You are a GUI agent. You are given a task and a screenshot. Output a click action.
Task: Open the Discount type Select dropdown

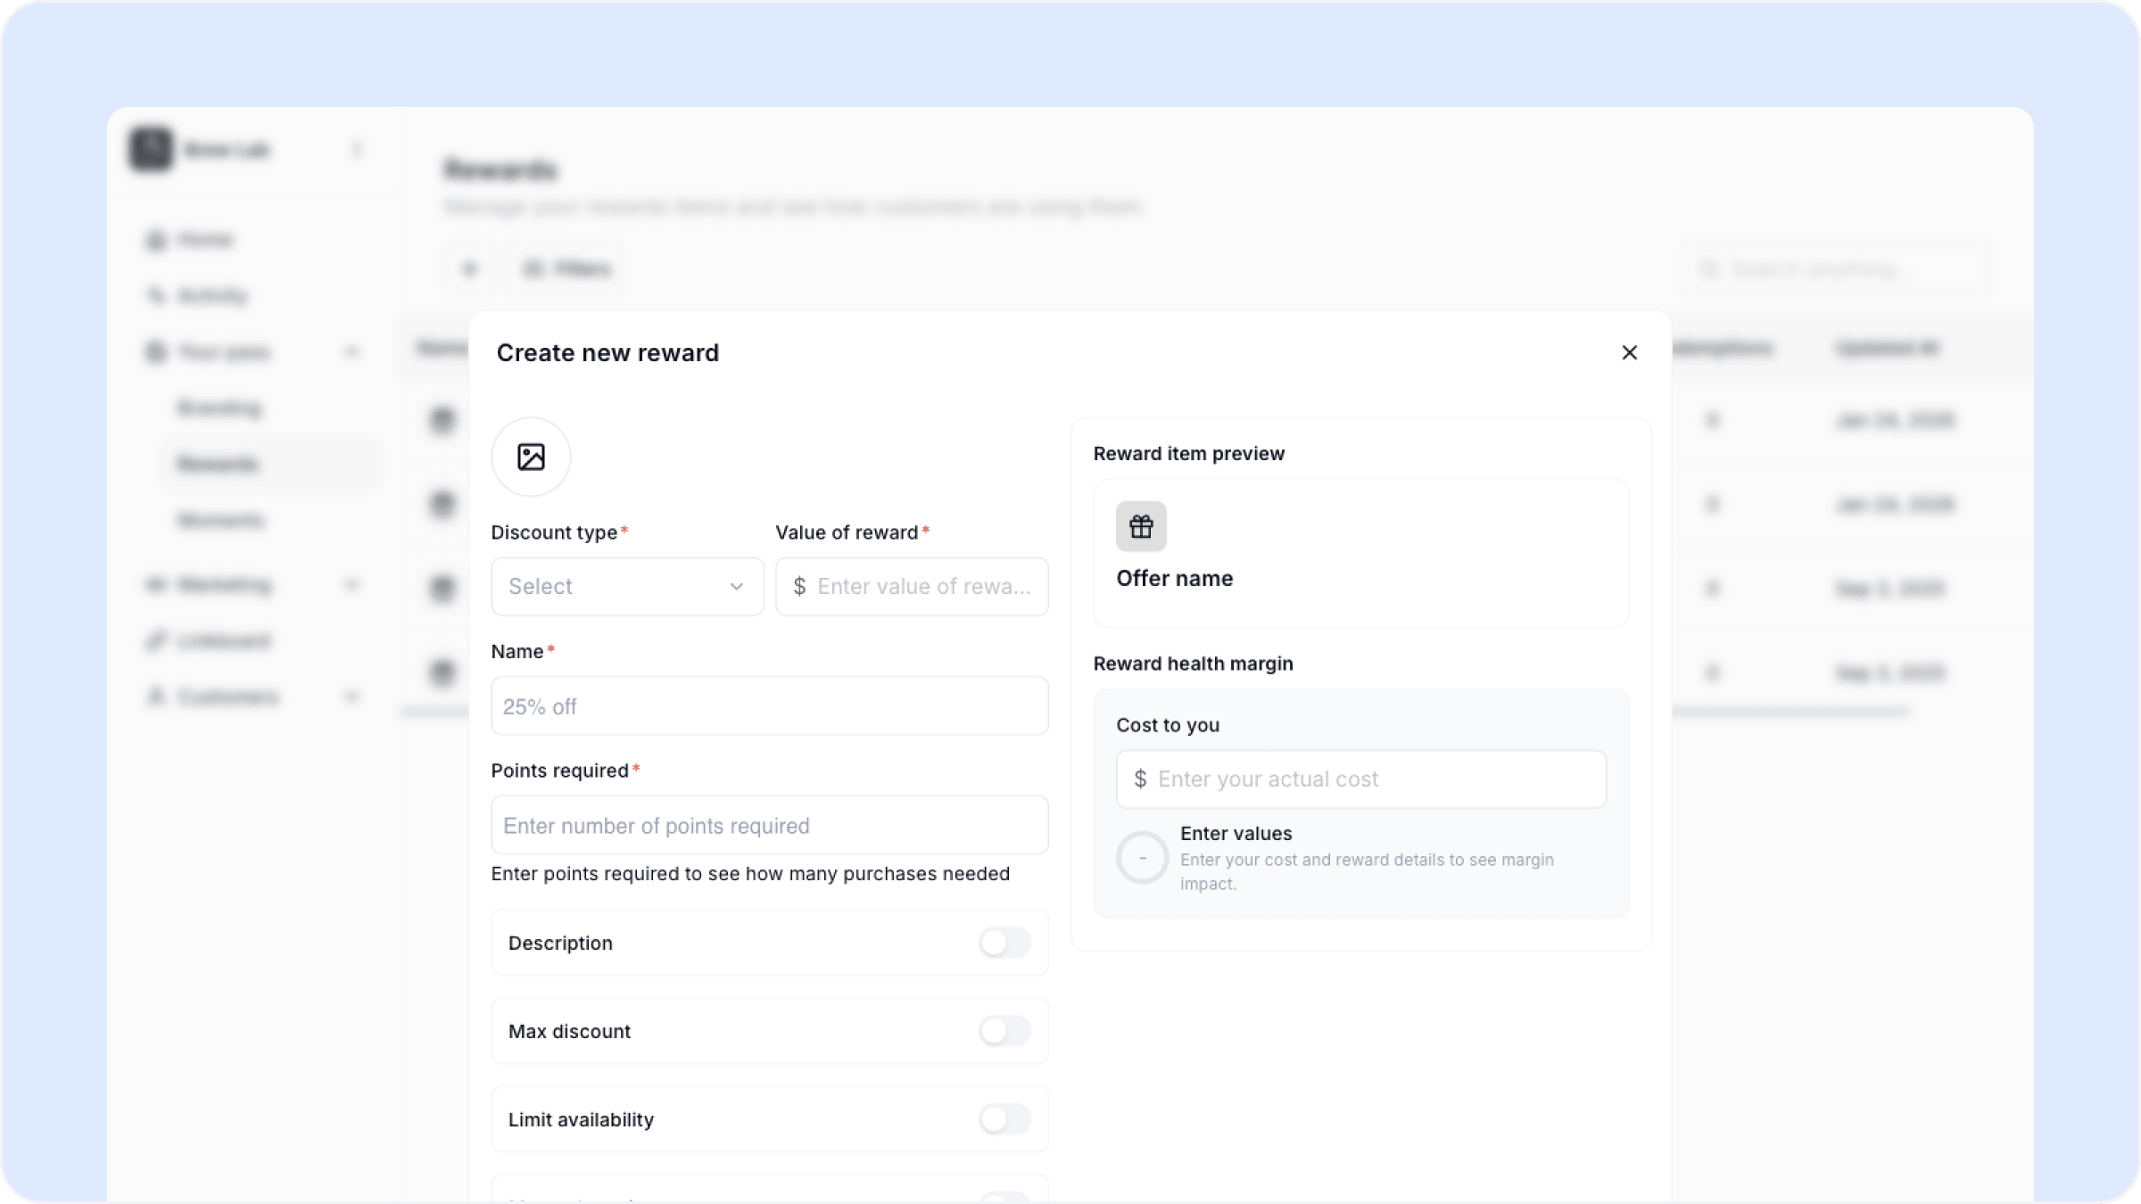(x=627, y=586)
